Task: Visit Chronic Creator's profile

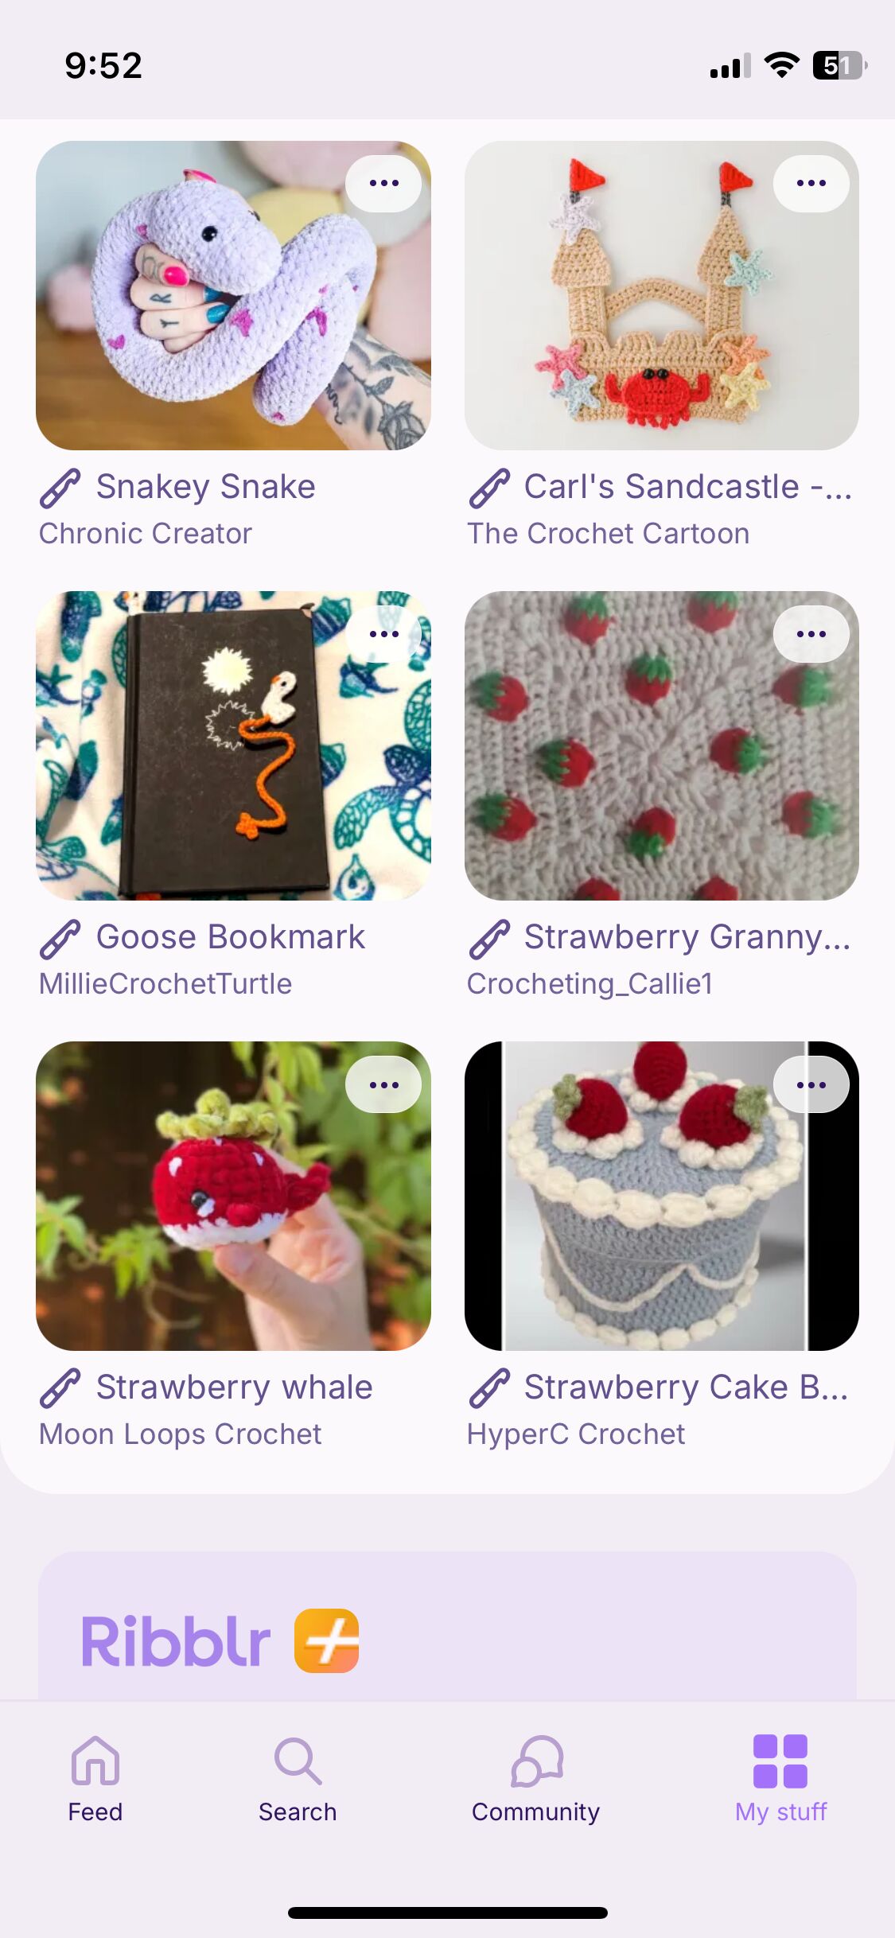Action: point(146,533)
